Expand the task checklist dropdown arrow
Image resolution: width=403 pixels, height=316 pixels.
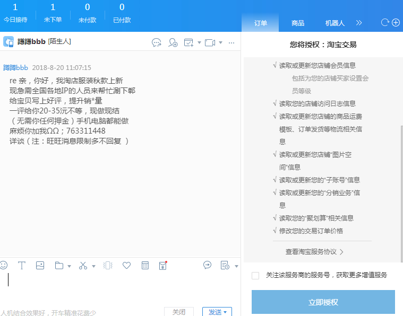199,42
